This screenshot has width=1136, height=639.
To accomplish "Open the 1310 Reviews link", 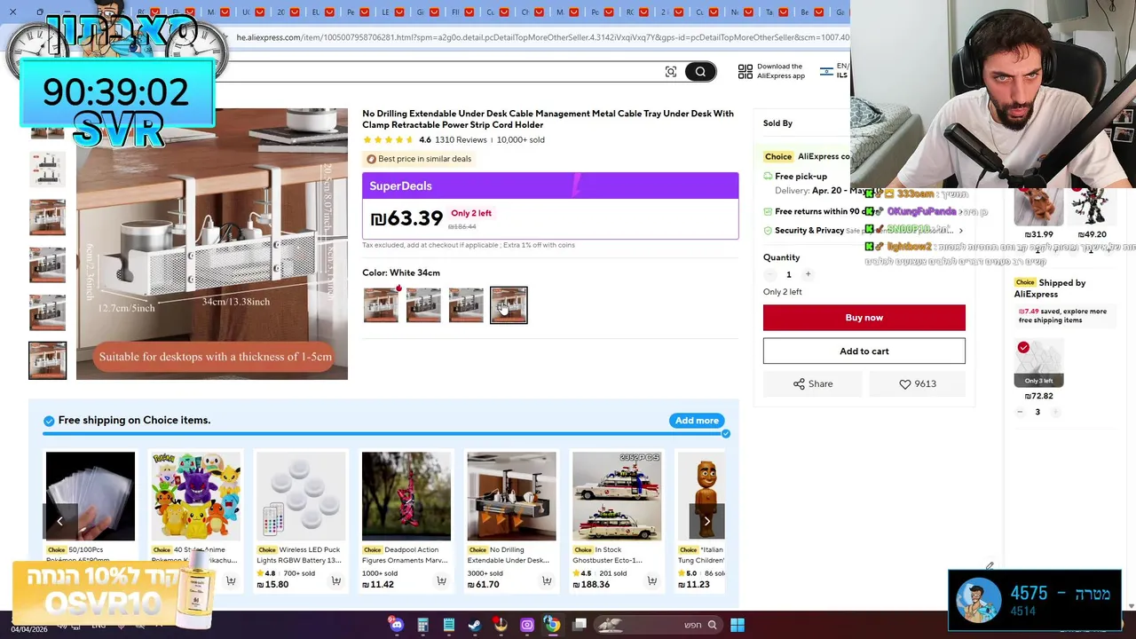I will coord(461,140).
